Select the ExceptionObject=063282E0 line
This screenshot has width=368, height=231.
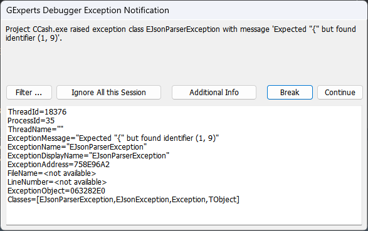tap(56, 191)
